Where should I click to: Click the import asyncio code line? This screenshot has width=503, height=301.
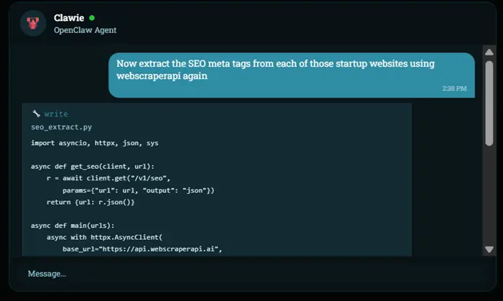[95, 143]
